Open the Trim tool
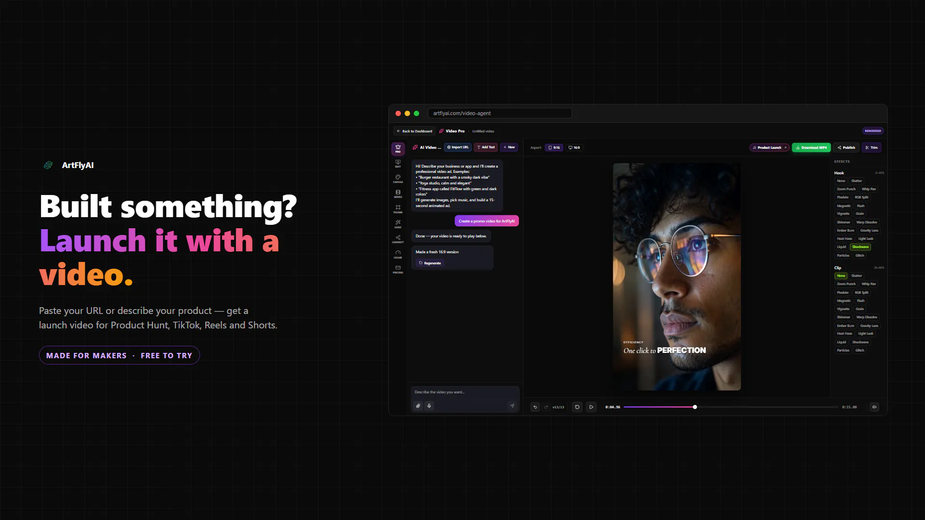Image resolution: width=925 pixels, height=520 pixels. click(872, 148)
